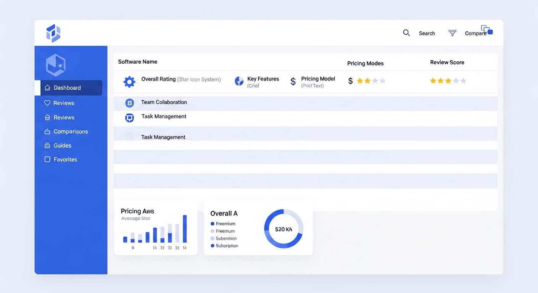Image resolution: width=538 pixels, height=293 pixels.
Task: Click the magnifying glass search icon
Action: click(x=407, y=33)
